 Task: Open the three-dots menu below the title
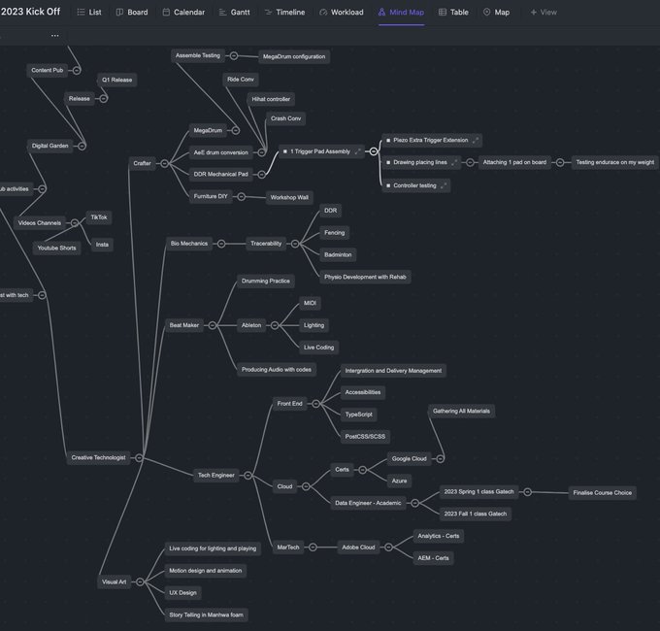(54, 35)
